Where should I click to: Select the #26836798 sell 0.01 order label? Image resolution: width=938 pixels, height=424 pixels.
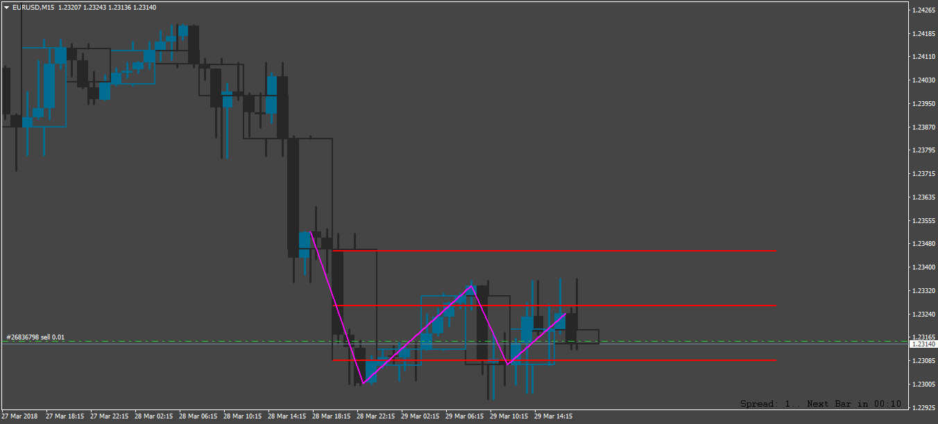pos(35,337)
